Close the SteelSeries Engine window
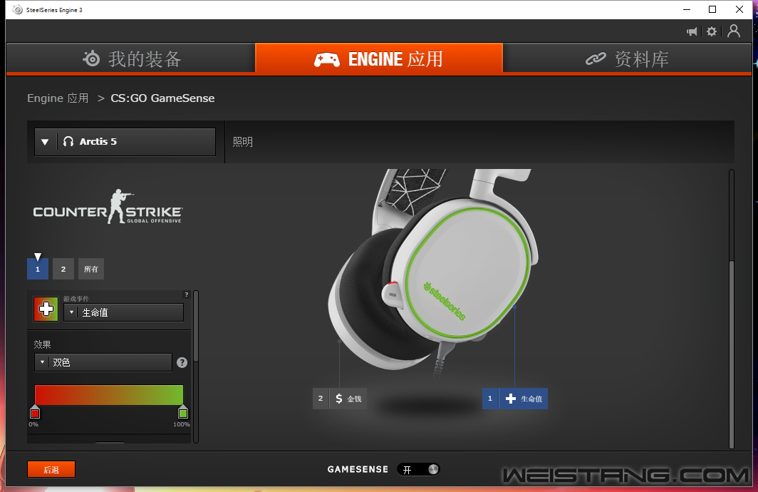The width and height of the screenshot is (758, 492). coord(739,10)
